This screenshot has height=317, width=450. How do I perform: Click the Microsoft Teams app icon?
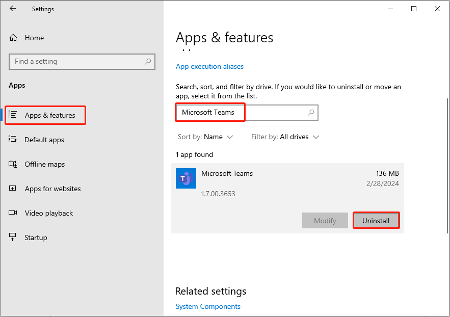tap(186, 178)
